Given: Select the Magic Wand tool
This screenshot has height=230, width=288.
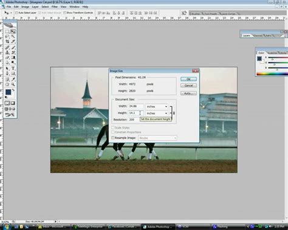Looking at the screenshot, I should coord(13,36).
